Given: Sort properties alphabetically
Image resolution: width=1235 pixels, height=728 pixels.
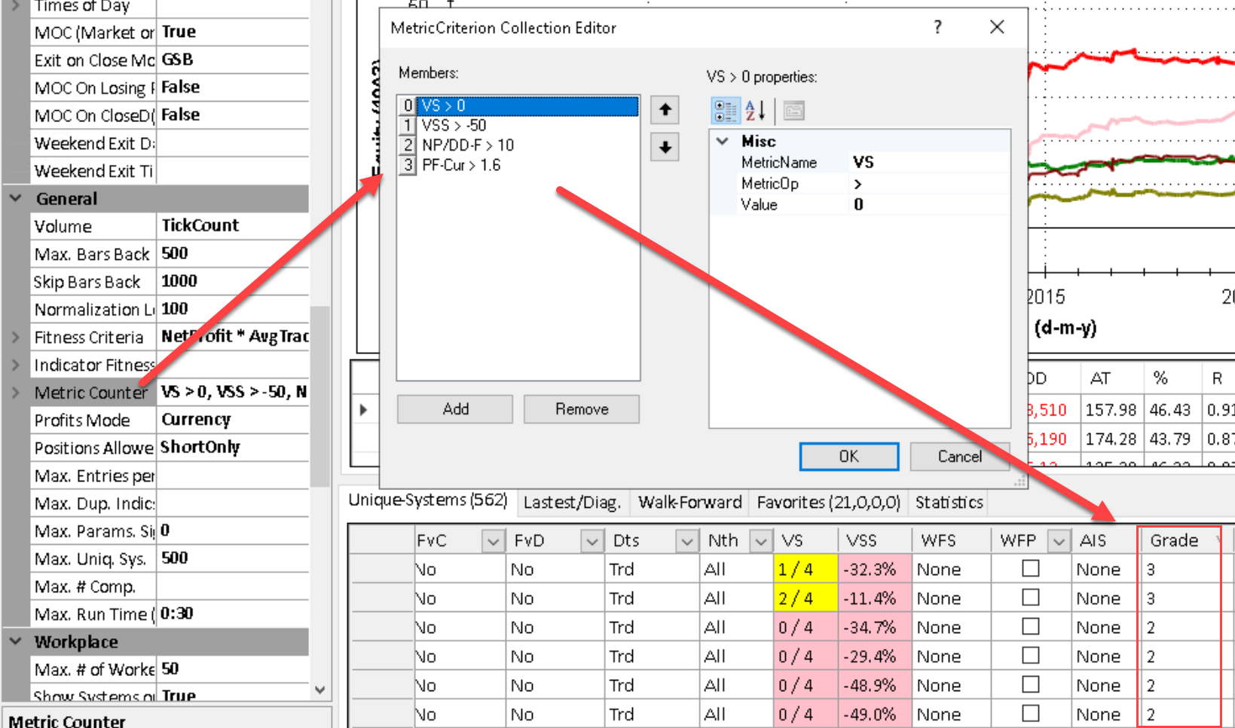Looking at the screenshot, I should (x=755, y=111).
